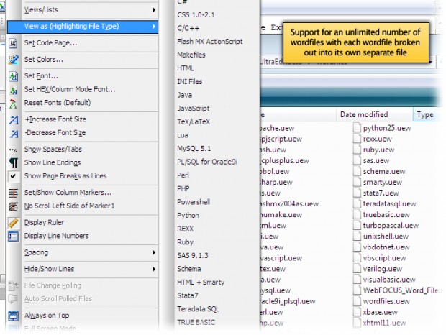This screenshot has height=335, width=446.
Task: Click the No Scroll Left Side icon
Action: coord(13,206)
